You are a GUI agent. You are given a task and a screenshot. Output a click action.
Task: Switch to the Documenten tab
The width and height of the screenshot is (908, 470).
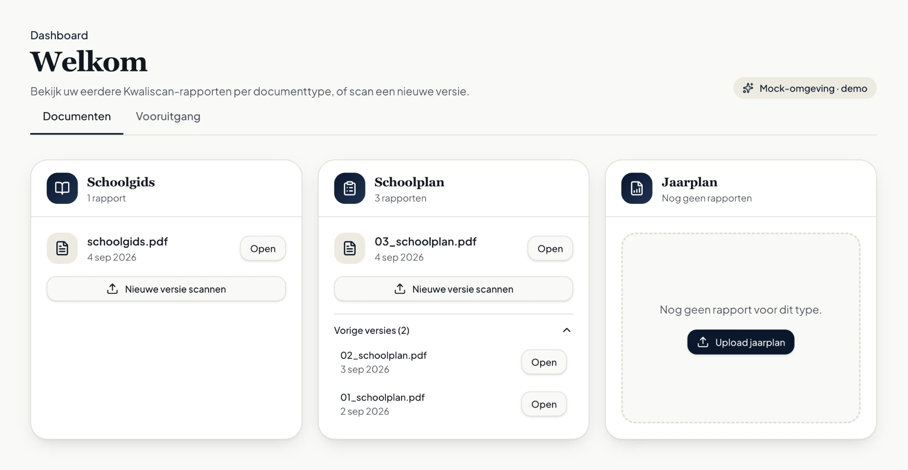77,116
